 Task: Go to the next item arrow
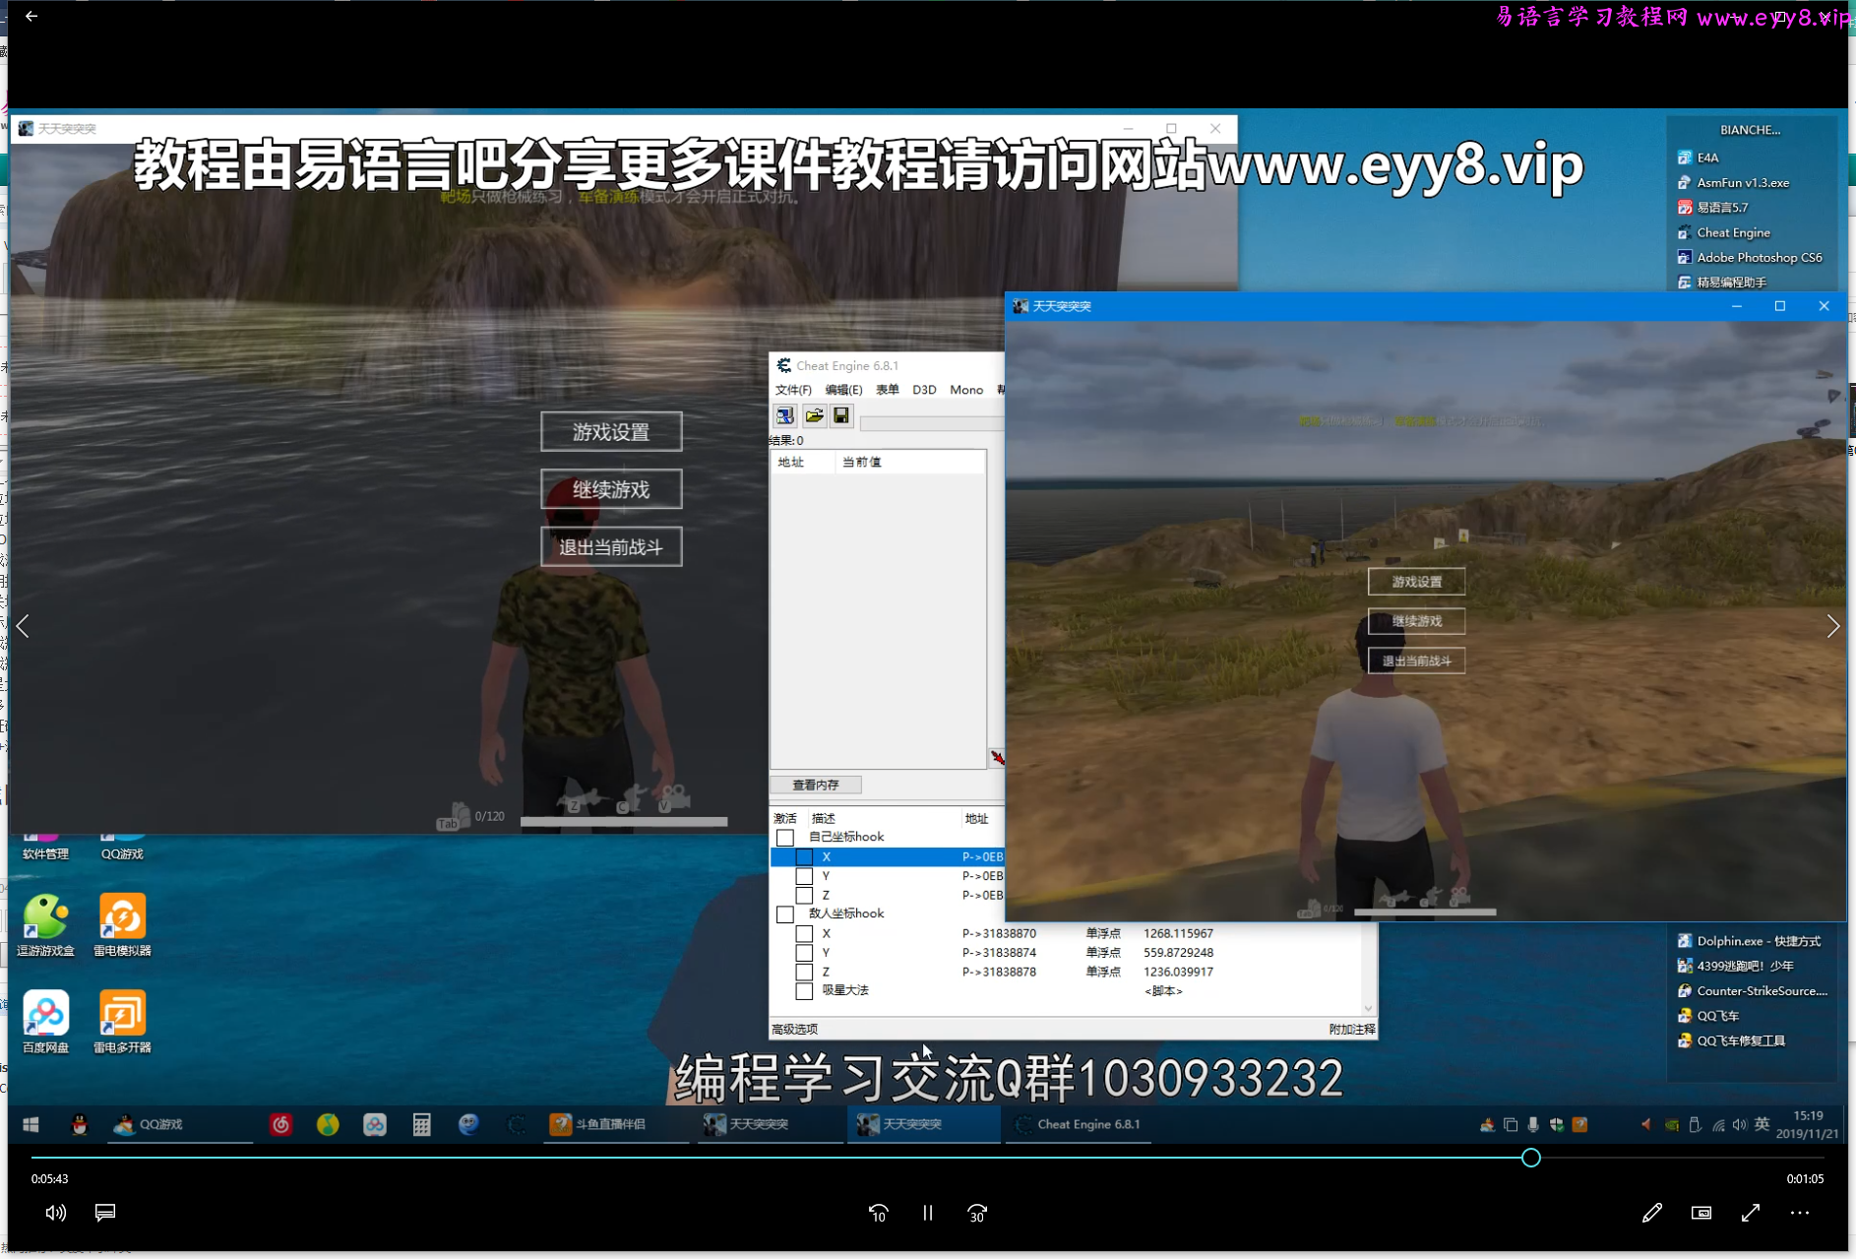tap(1832, 626)
